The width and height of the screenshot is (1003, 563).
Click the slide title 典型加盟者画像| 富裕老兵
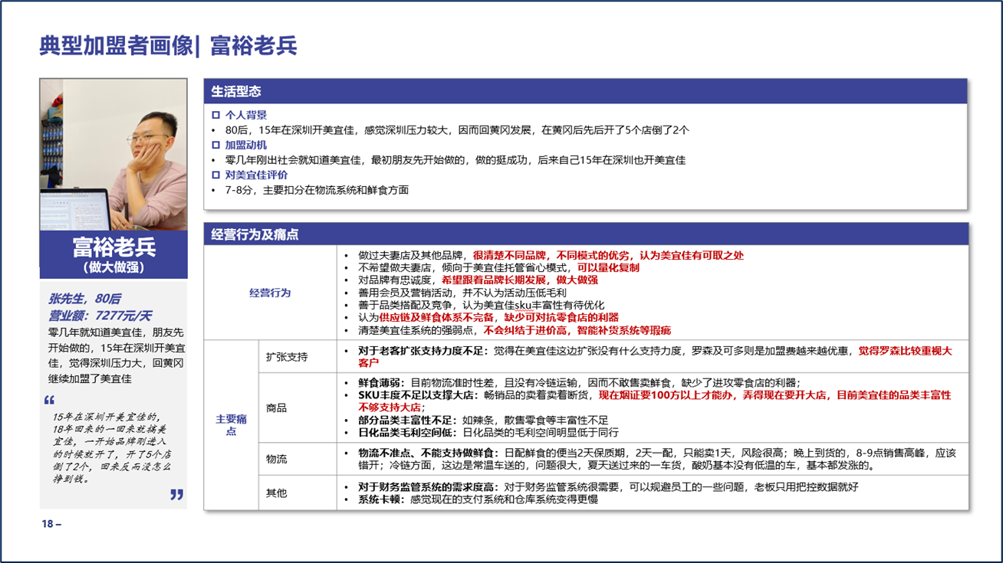point(168,46)
